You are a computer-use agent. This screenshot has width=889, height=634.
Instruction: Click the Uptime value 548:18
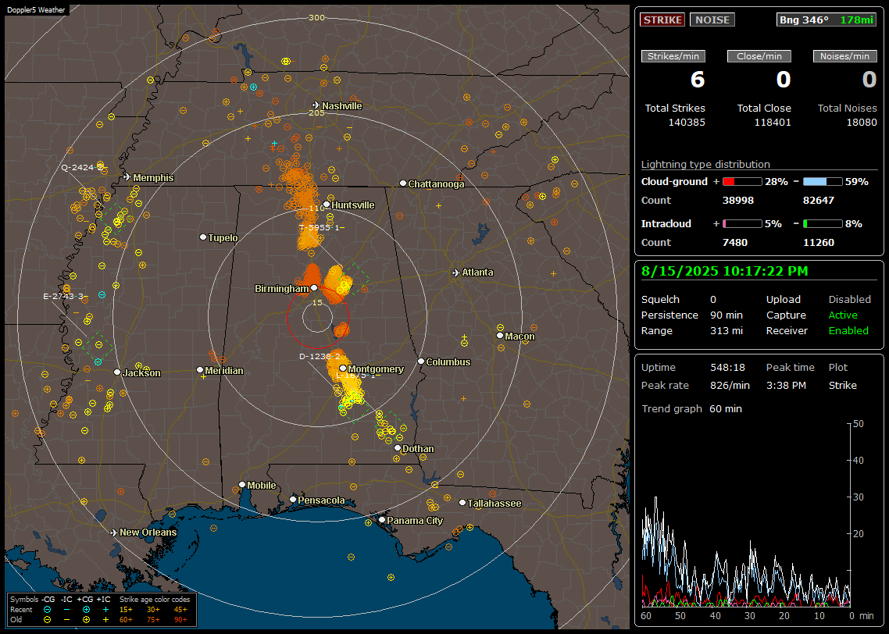pos(727,368)
